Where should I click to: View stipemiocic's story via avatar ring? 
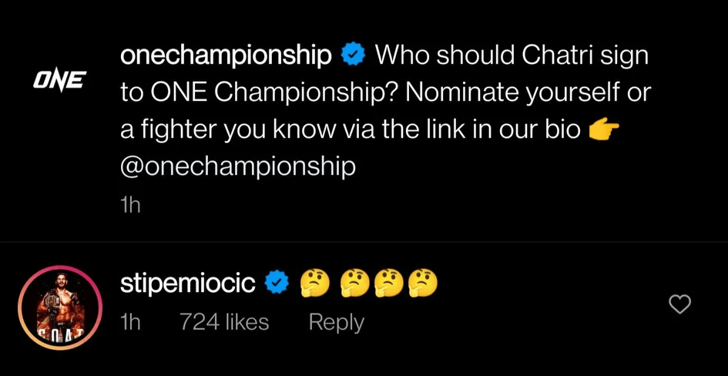click(59, 308)
